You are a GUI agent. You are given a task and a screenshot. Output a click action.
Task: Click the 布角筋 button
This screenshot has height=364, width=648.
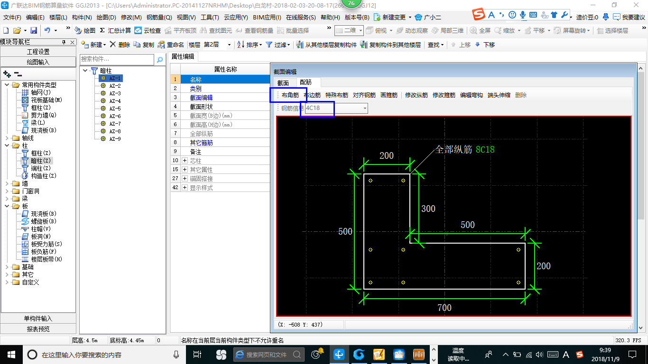(x=290, y=95)
